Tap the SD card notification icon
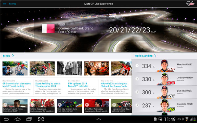 point(155,119)
